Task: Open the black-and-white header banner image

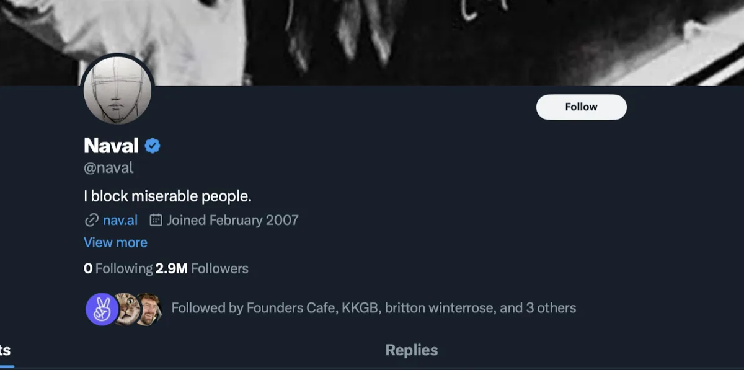Action: 434,37
